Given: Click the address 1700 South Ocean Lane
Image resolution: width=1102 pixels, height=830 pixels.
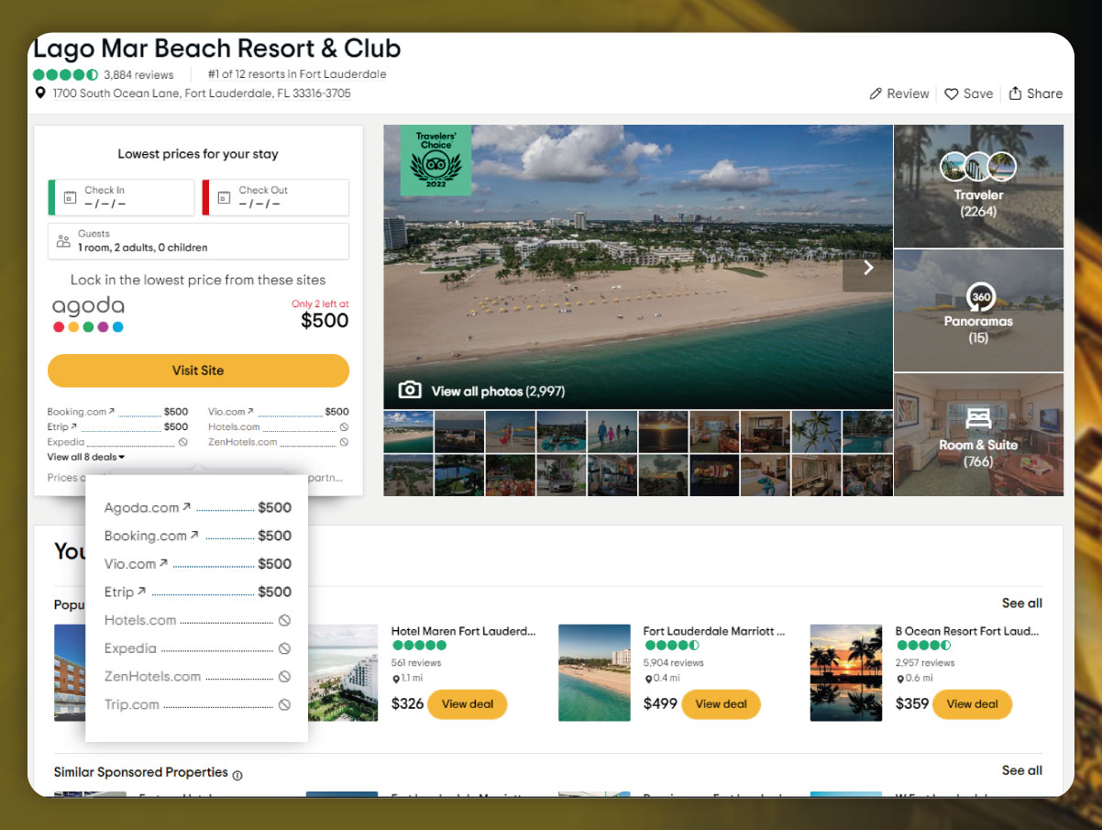Looking at the screenshot, I should click(x=202, y=94).
